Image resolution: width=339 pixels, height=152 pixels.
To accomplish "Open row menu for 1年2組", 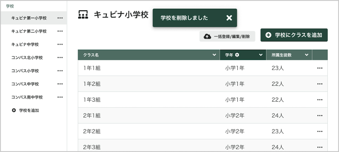I will coord(320,84).
